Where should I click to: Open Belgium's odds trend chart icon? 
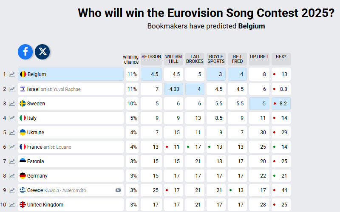[x=12, y=74]
